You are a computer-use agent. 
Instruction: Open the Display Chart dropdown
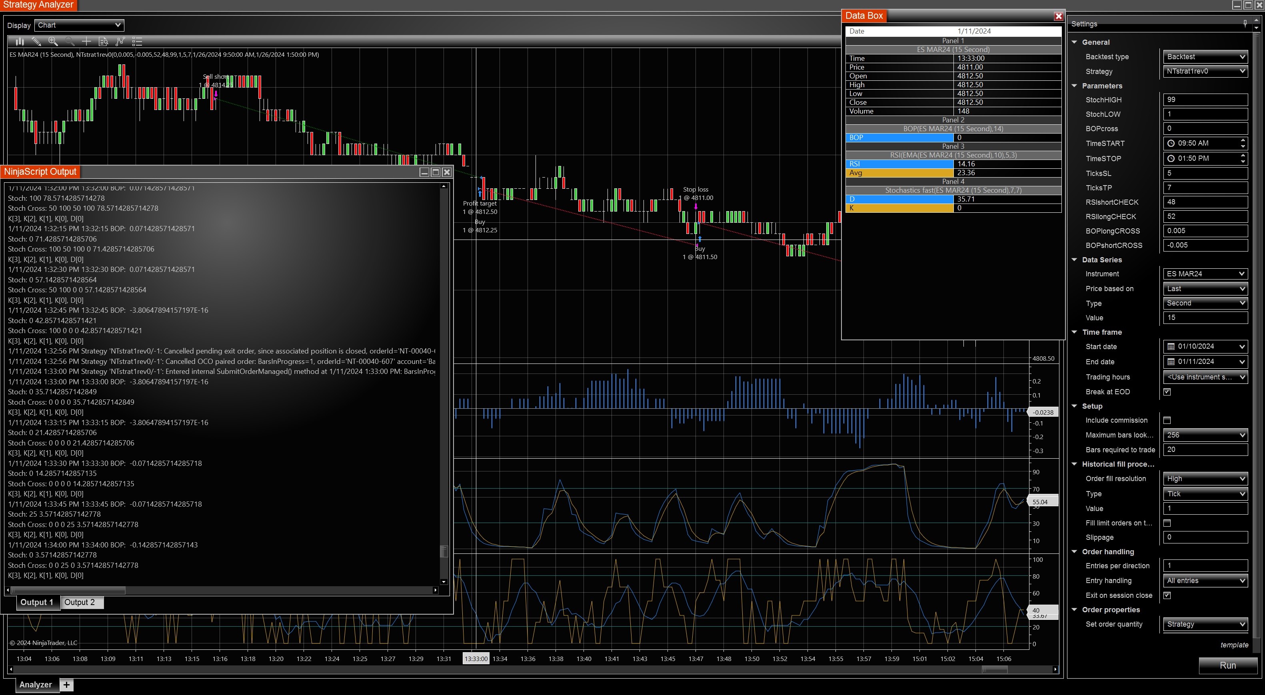coord(78,25)
